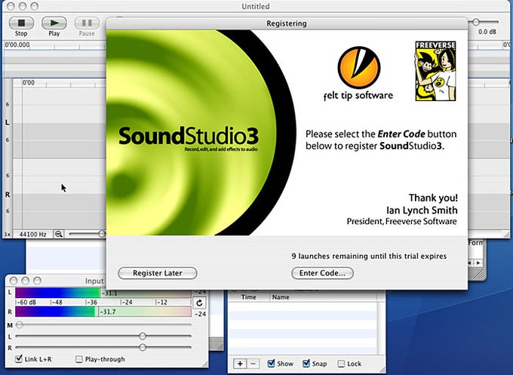Click the Stop playback button
Image resolution: width=513 pixels, height=375 pixels.
(x=21, y=23)
